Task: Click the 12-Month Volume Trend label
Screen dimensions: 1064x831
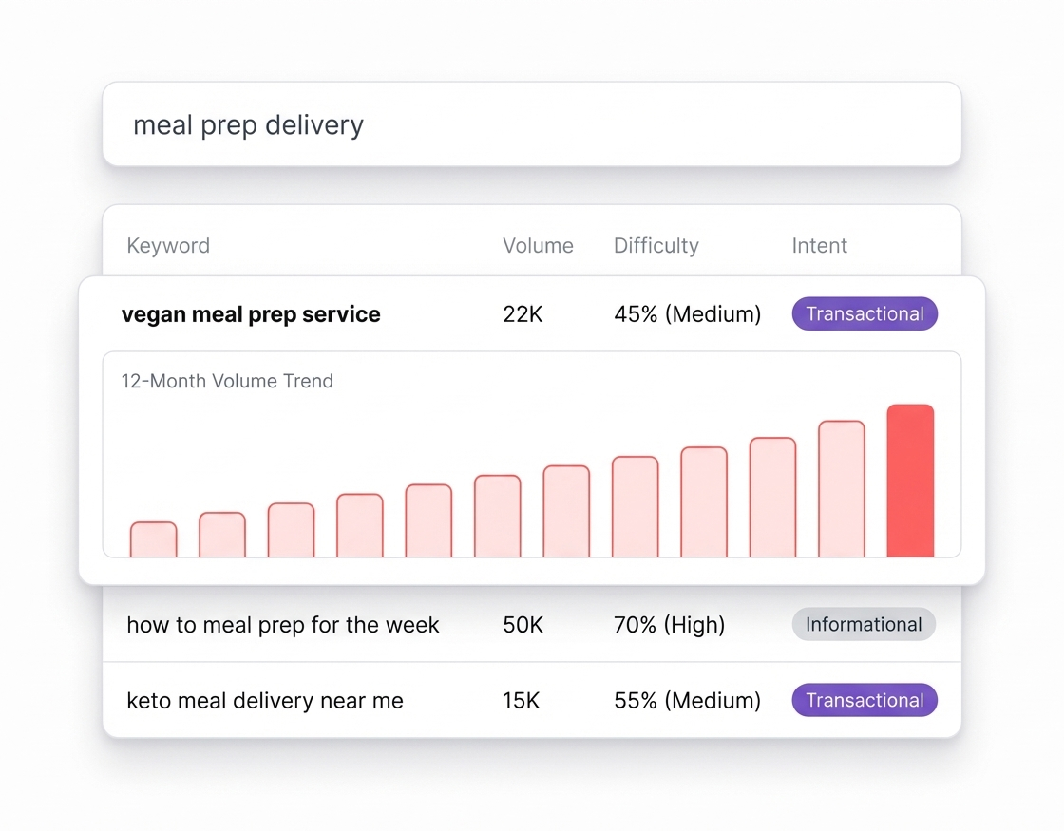Action: [x=227, y=381]
